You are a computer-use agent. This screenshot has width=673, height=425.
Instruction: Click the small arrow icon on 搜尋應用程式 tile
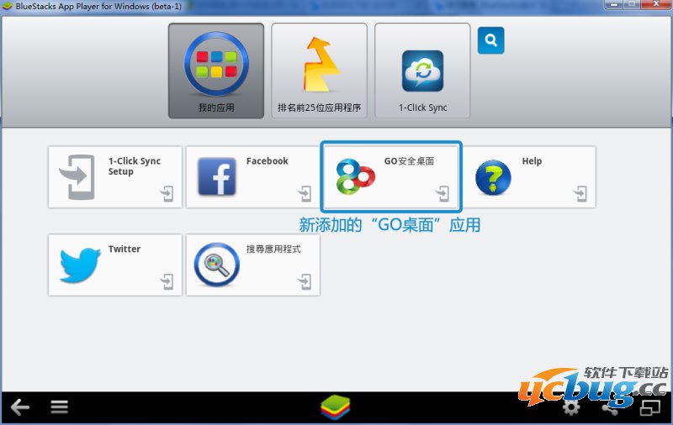[305, 282]
